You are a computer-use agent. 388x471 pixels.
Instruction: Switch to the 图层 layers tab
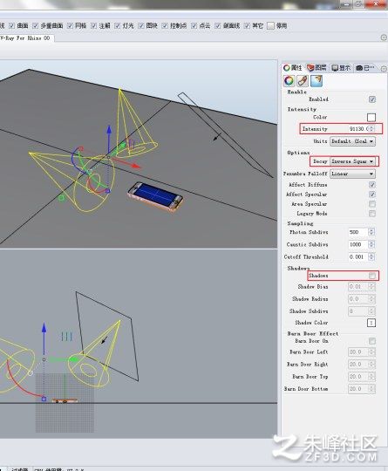(317, 68)
